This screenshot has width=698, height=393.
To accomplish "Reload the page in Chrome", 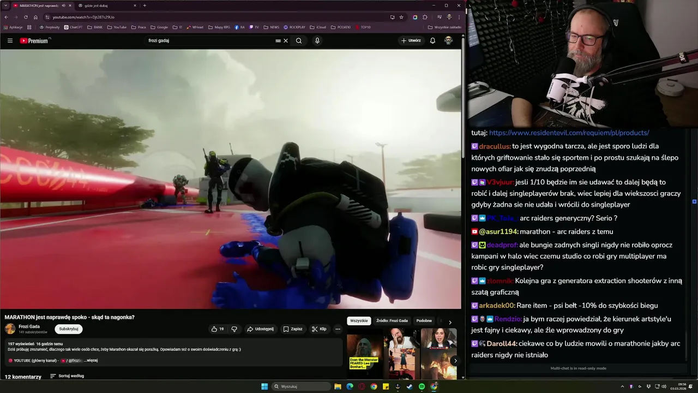I will pyautogui.click(x=26, y=17).
